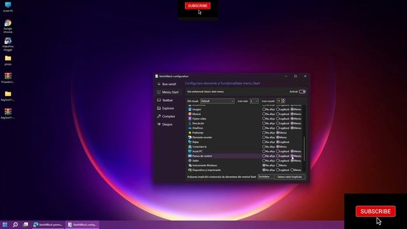Click the Instrumente Windows icon
Image resolution: width=407 pixels, height=229 pixels.
point(190,165)
